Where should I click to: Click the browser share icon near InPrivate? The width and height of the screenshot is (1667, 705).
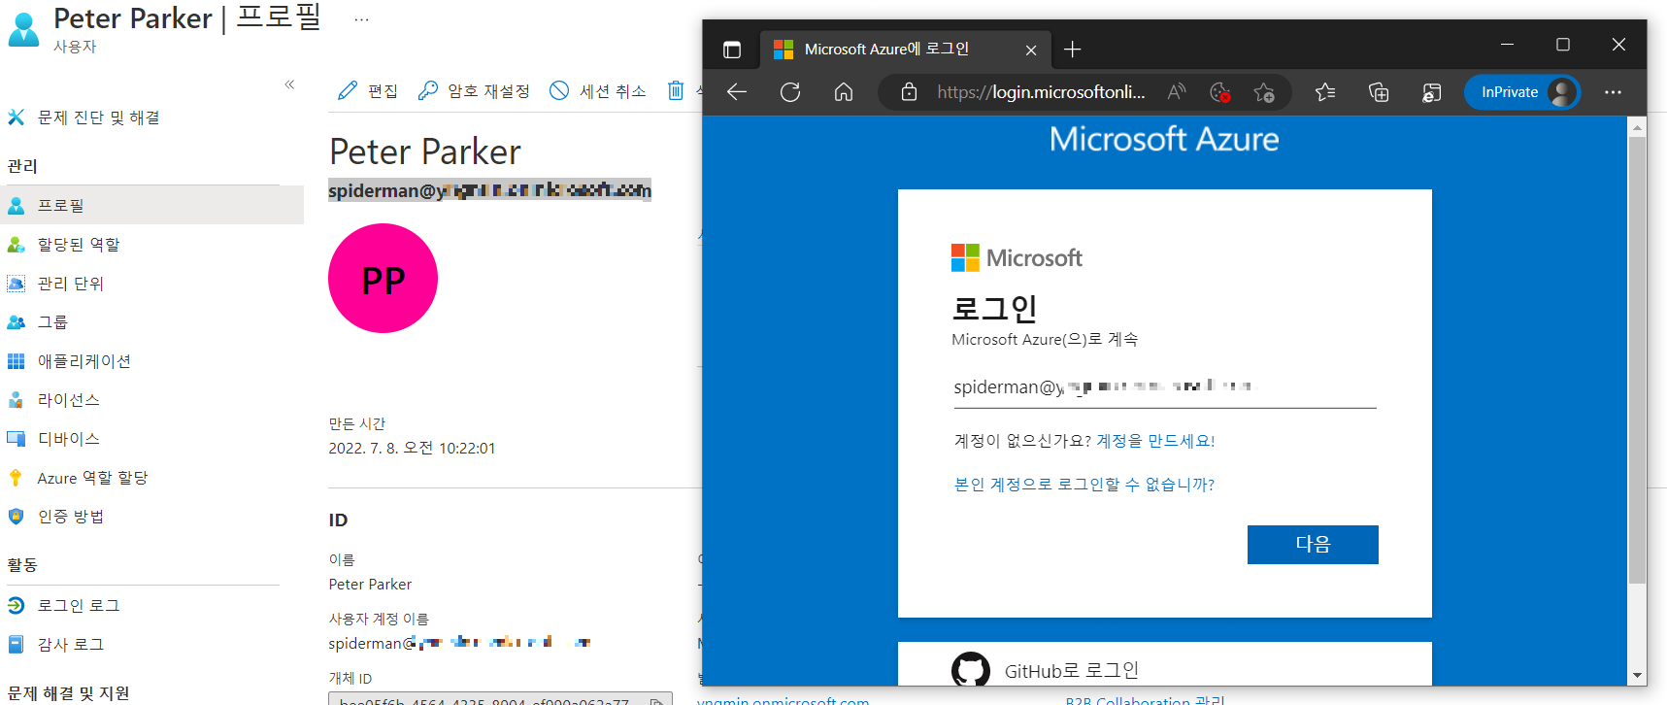1431,92
